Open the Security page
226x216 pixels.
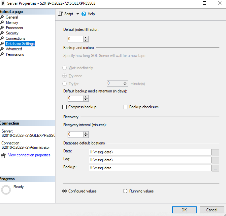click(12, 33)
